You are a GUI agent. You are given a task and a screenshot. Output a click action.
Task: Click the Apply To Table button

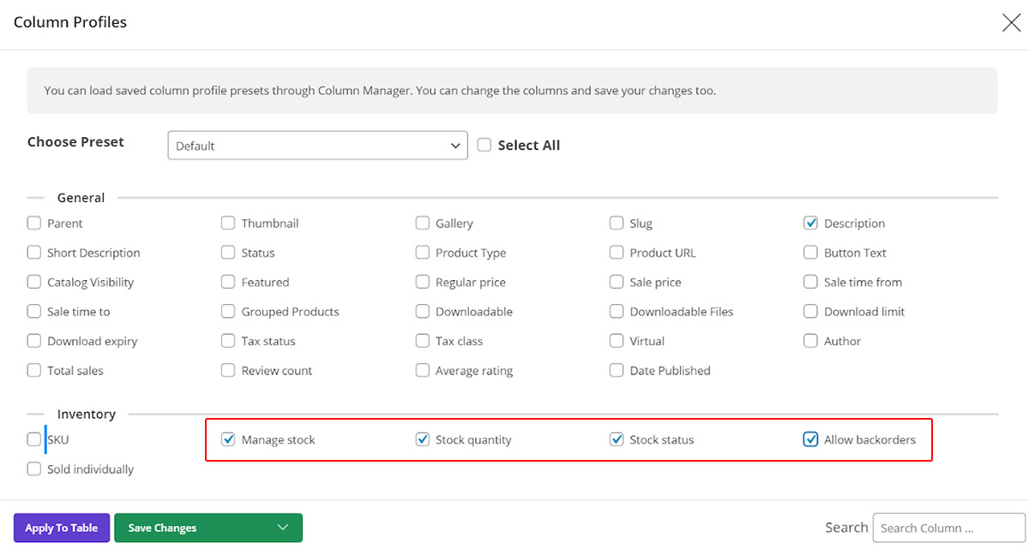pos(61,528)
